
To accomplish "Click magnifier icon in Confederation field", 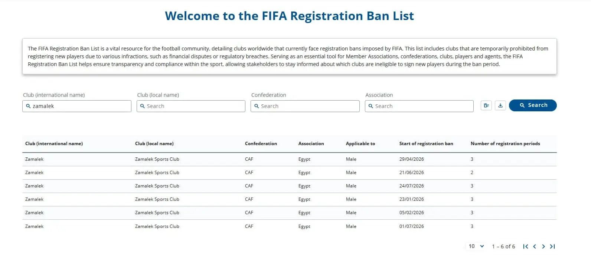I will pos(257,106).
